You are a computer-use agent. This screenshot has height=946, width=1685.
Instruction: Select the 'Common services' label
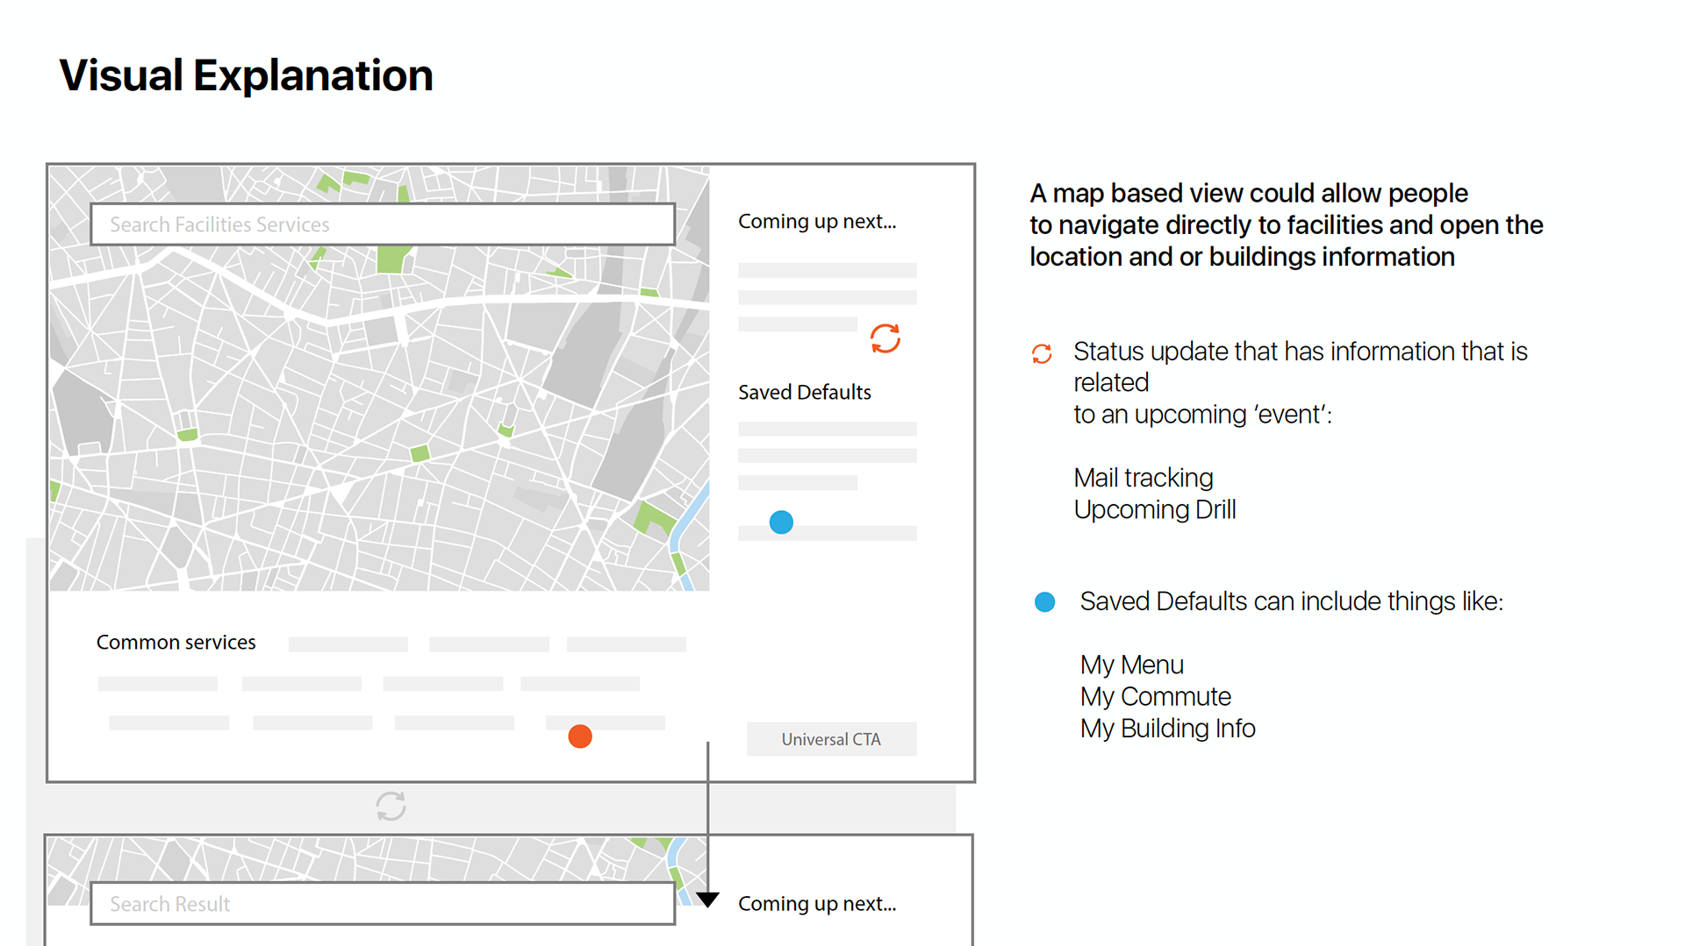[x=176, y=643]
